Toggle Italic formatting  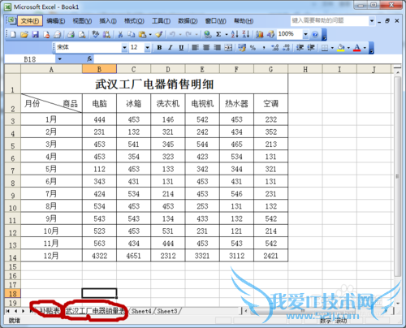pyautogui.click(x=171, y=48)
